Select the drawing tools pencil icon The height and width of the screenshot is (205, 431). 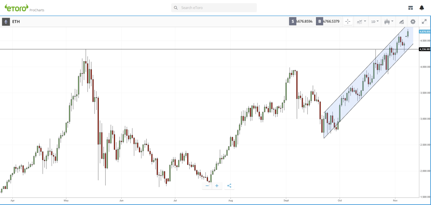[401, 22]
